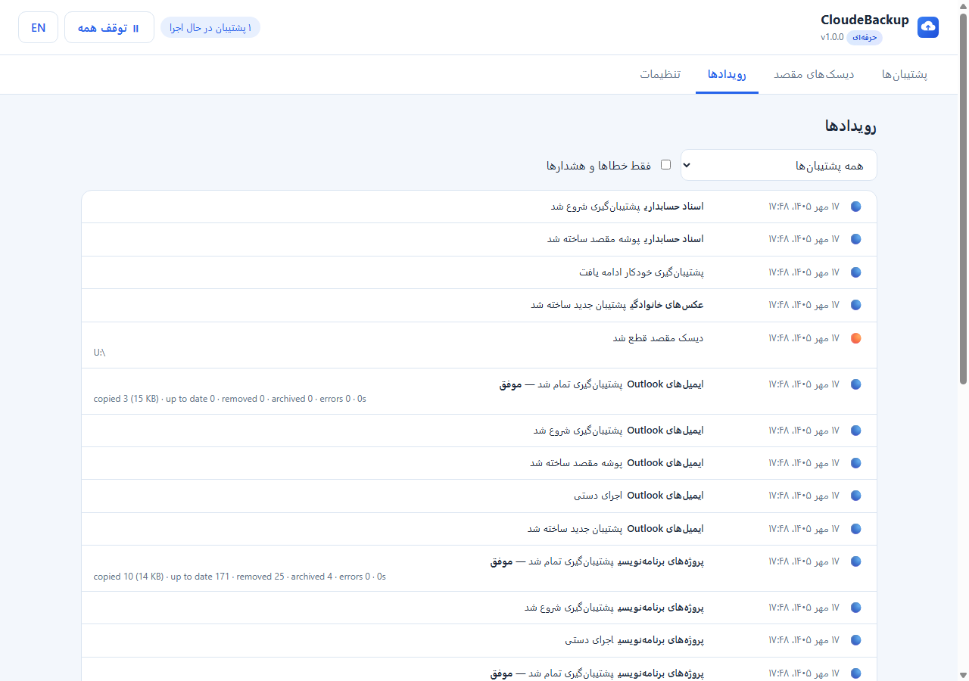Click 'پروژه‌های برنامه‌نویسی پشتیبان‌گیری شروع شد' event text
The height and width of the screenshot is (681, 969).
(x=614, y=608)
